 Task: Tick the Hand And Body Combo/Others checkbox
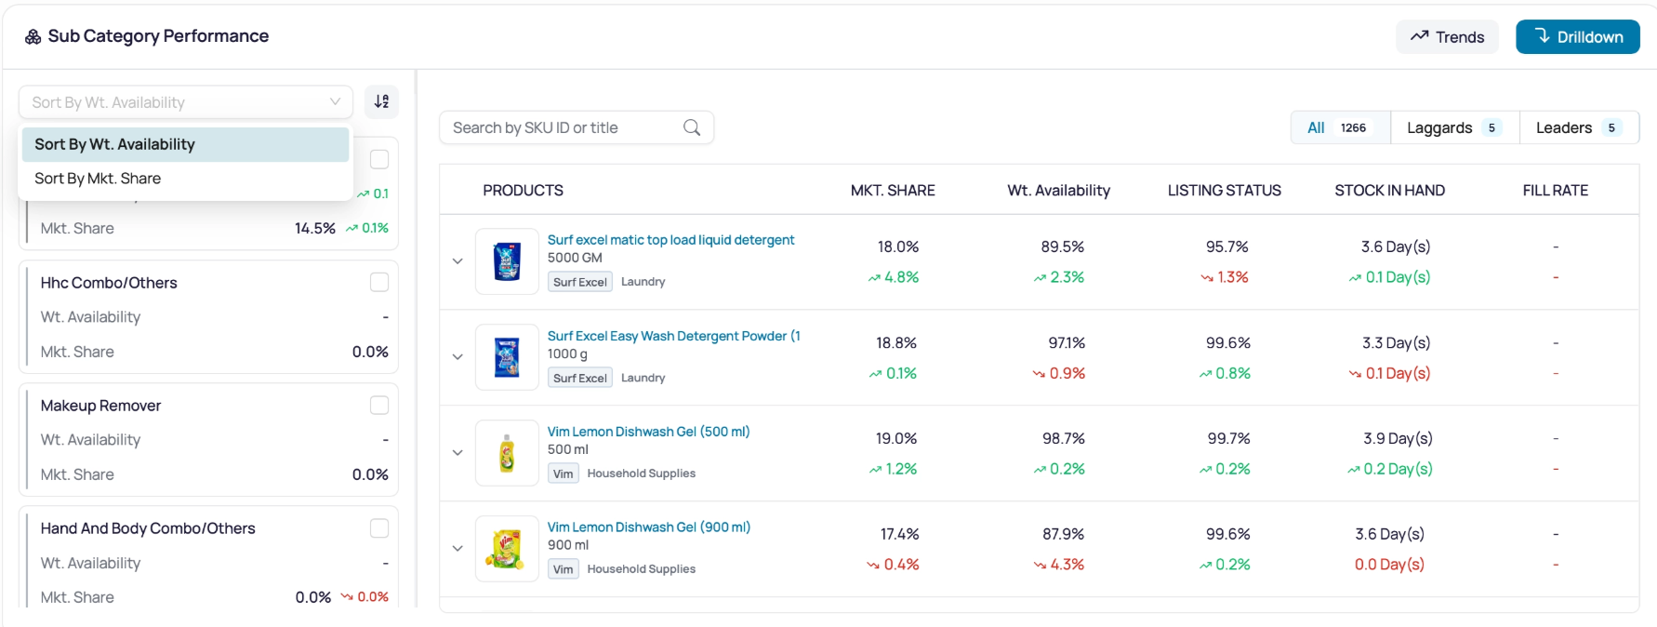[379, 527]
